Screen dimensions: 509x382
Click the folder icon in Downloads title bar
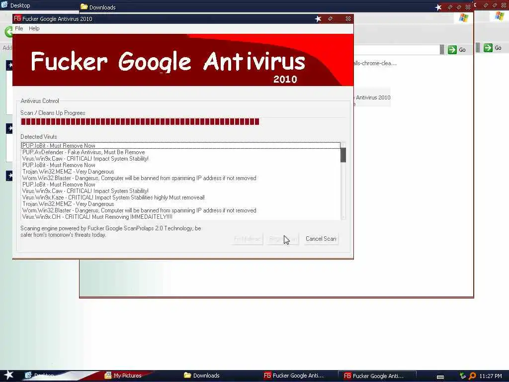[x=84, y=7]
